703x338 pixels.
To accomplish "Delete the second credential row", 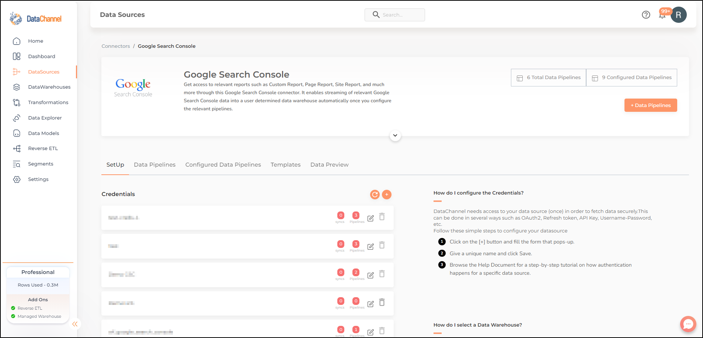I will pyautogui.click(x=382, y=245).
